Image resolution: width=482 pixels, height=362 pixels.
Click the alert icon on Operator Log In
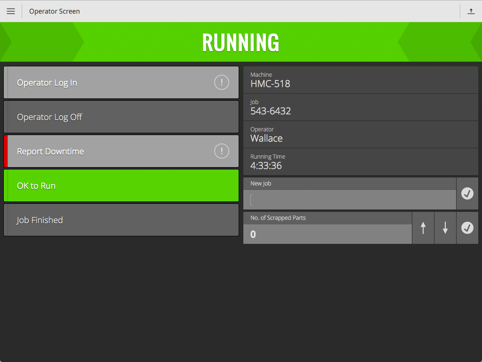pos(221,83)
